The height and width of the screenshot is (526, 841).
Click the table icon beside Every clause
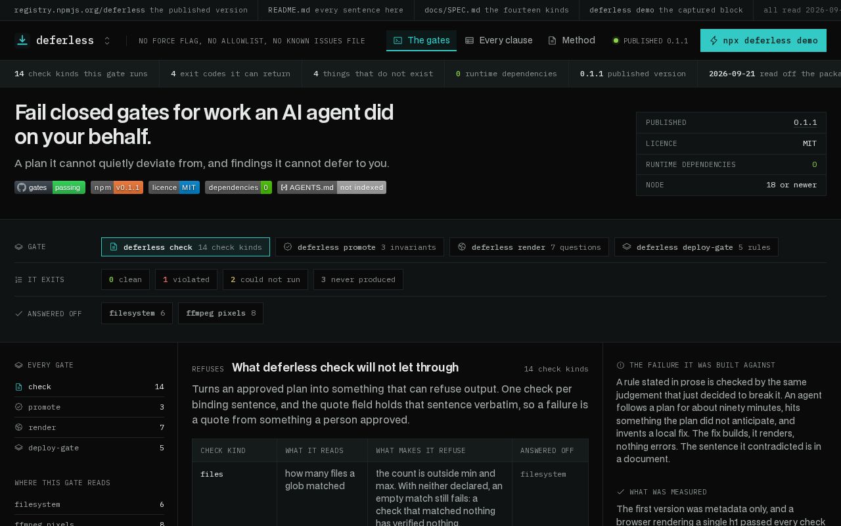click(470, 40)
